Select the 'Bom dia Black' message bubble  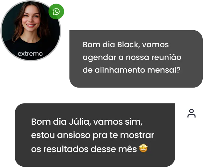coord(136,59)
